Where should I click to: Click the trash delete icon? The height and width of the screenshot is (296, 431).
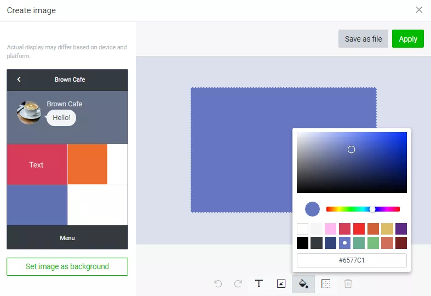pos(348,283)
